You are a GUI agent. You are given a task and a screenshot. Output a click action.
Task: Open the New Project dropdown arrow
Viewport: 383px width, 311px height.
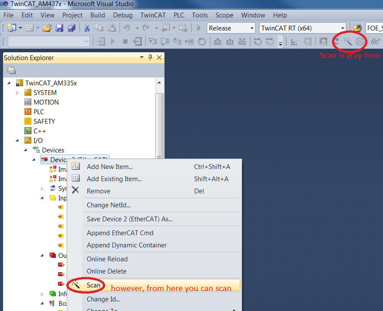point(21,28)
